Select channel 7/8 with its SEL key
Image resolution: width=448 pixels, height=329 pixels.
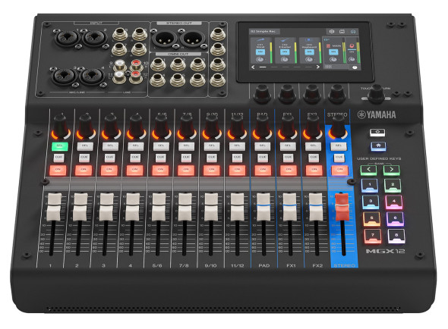[186, 146]
